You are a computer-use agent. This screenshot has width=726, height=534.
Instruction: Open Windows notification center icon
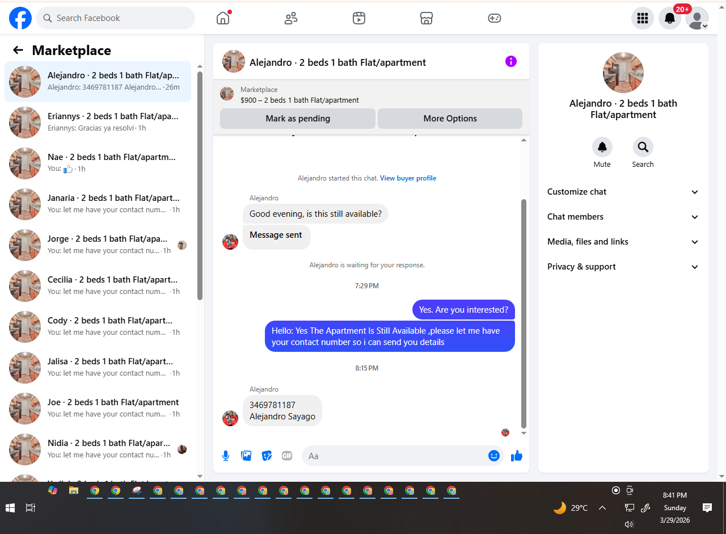(707, 508)
